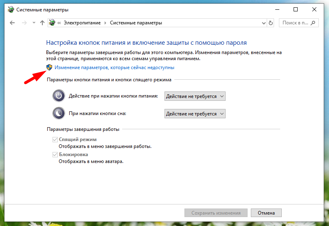Toggle the Спящий режим checkbox
Image resolution: width=329 pixels, height=226 pixels.
[55, 139]
